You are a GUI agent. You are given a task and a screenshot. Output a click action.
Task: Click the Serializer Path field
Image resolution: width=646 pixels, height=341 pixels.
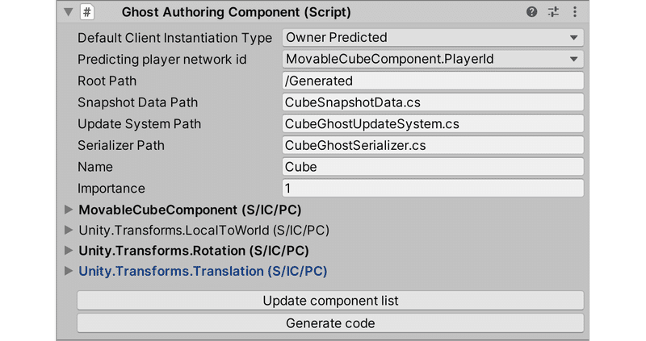pos(433,145)
